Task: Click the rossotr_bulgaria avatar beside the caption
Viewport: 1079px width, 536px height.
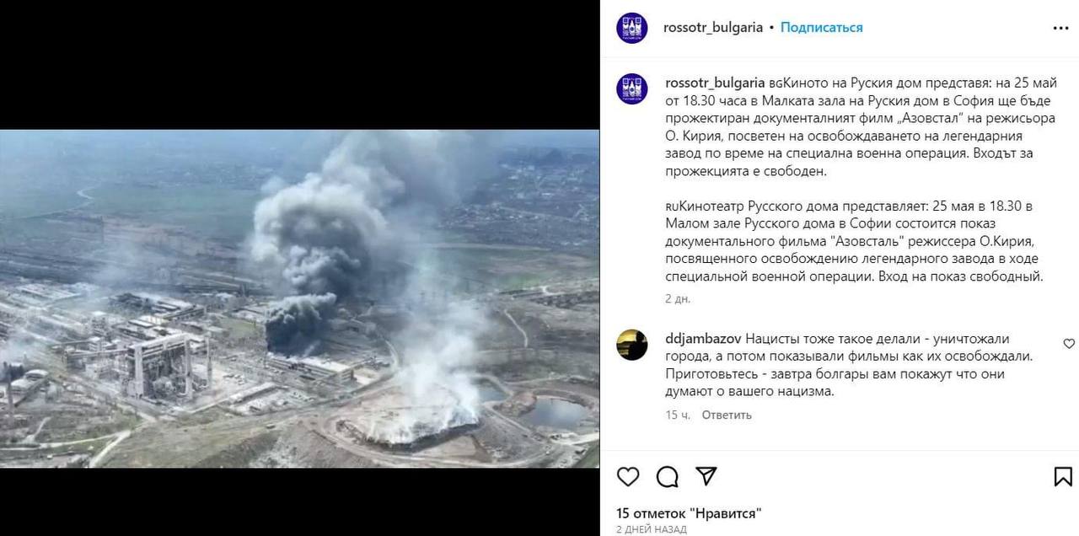Action: (x=631, y=88)
